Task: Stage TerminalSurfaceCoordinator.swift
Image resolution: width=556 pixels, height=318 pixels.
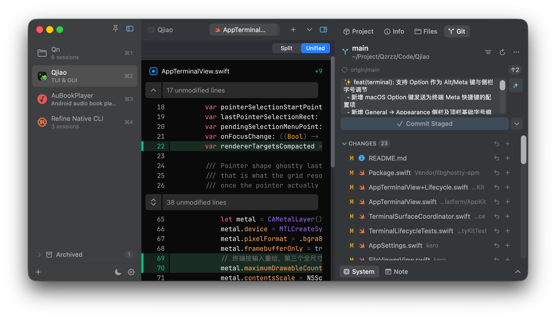Action: pos(508,216)
